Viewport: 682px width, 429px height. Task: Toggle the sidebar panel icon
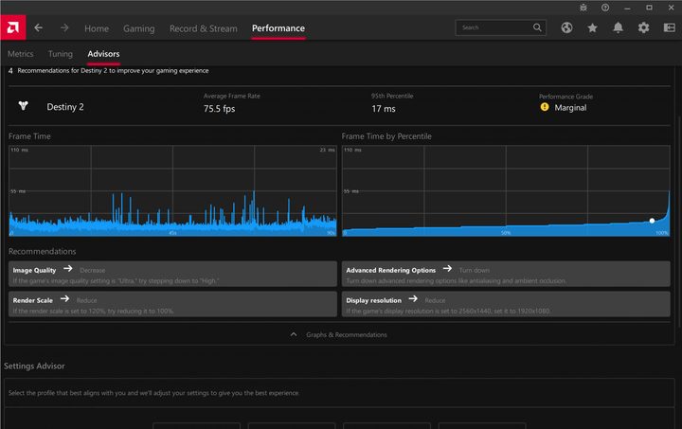(x=669, y=27)
